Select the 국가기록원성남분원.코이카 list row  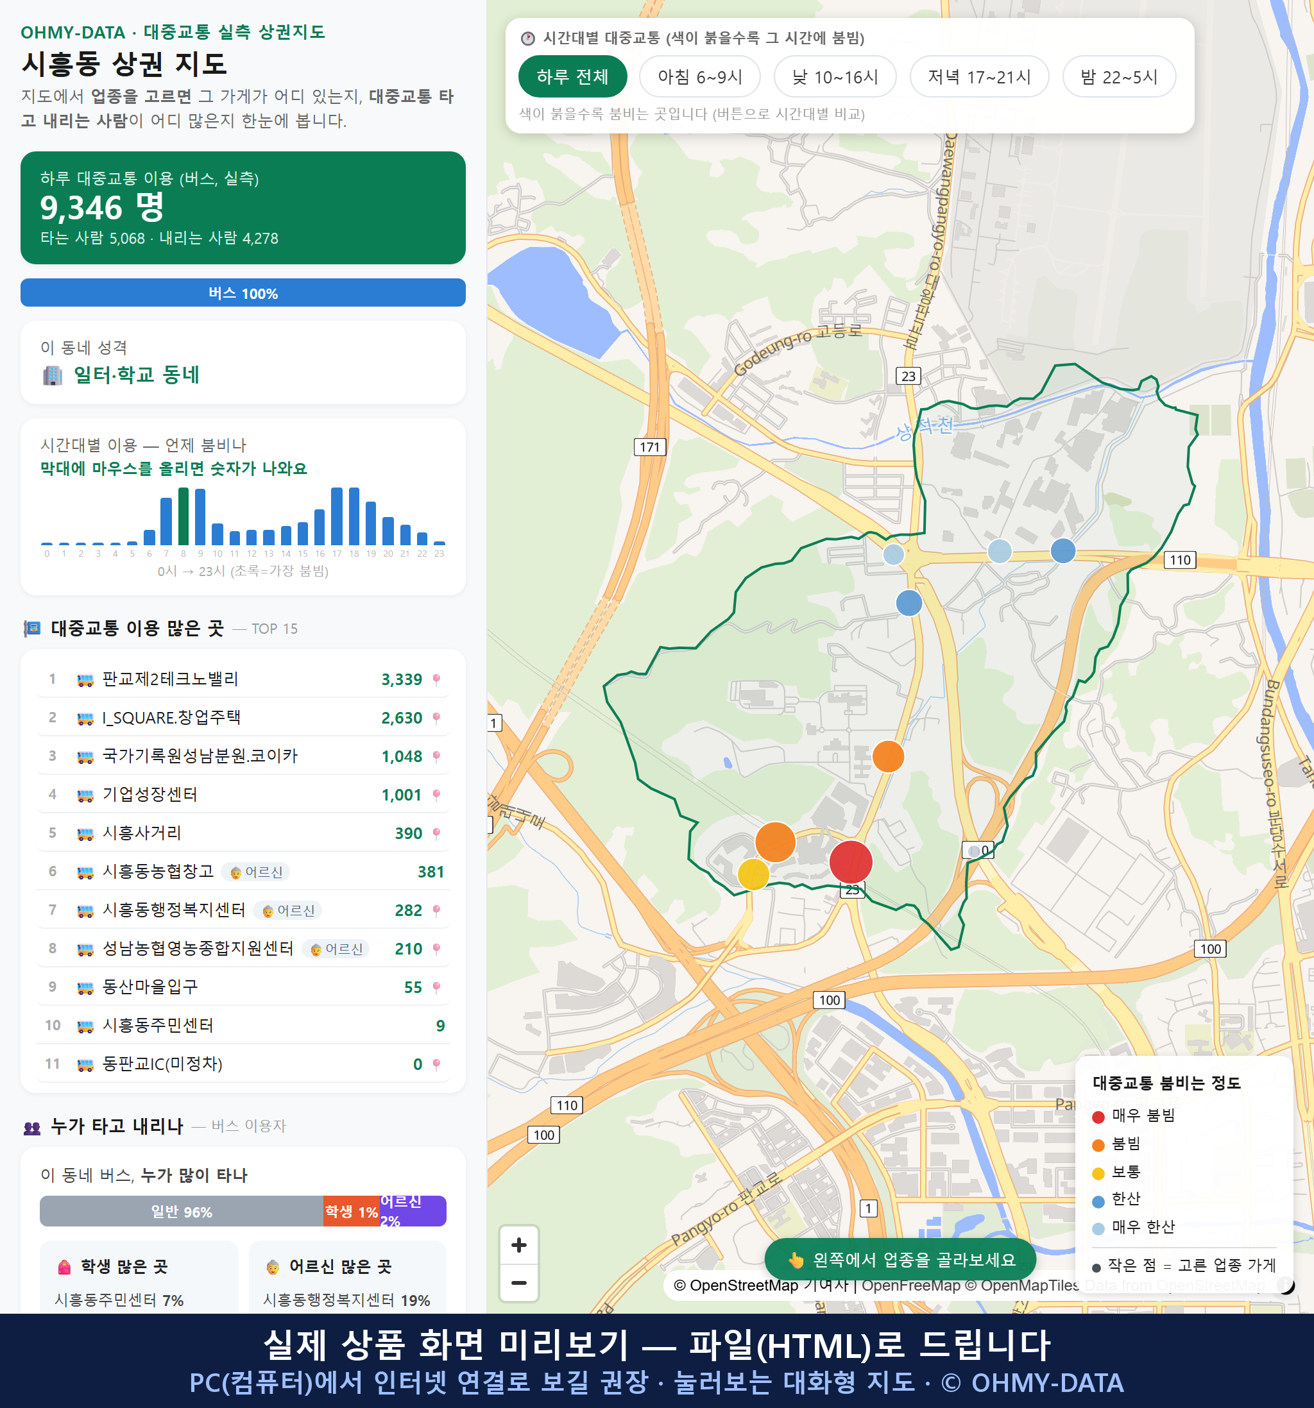click(x=243, y=756)
